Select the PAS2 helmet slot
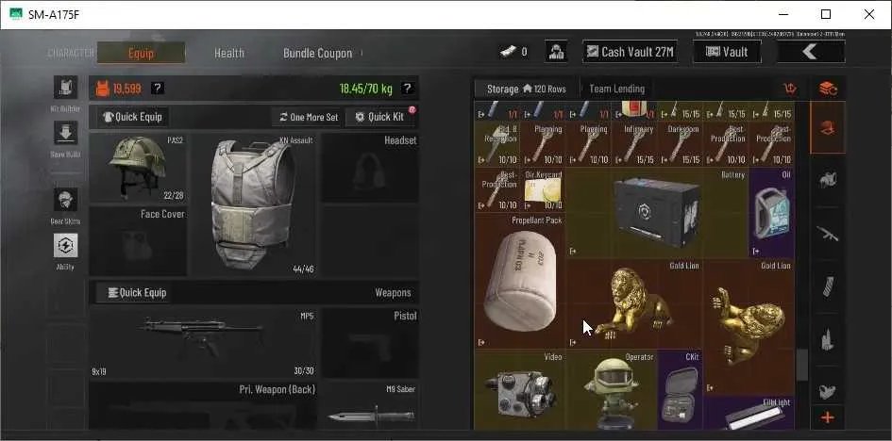This screenshot has height=441, width=892. [138, 168]
